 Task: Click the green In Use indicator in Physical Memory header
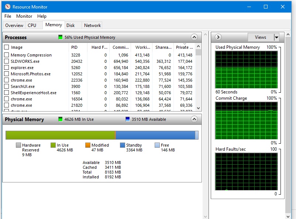60,119
